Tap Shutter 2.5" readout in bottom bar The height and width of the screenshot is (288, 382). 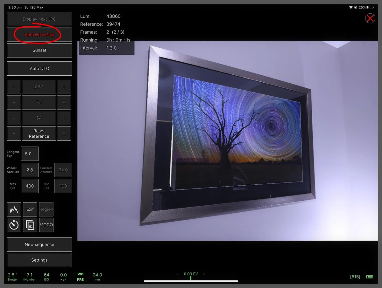13,277
